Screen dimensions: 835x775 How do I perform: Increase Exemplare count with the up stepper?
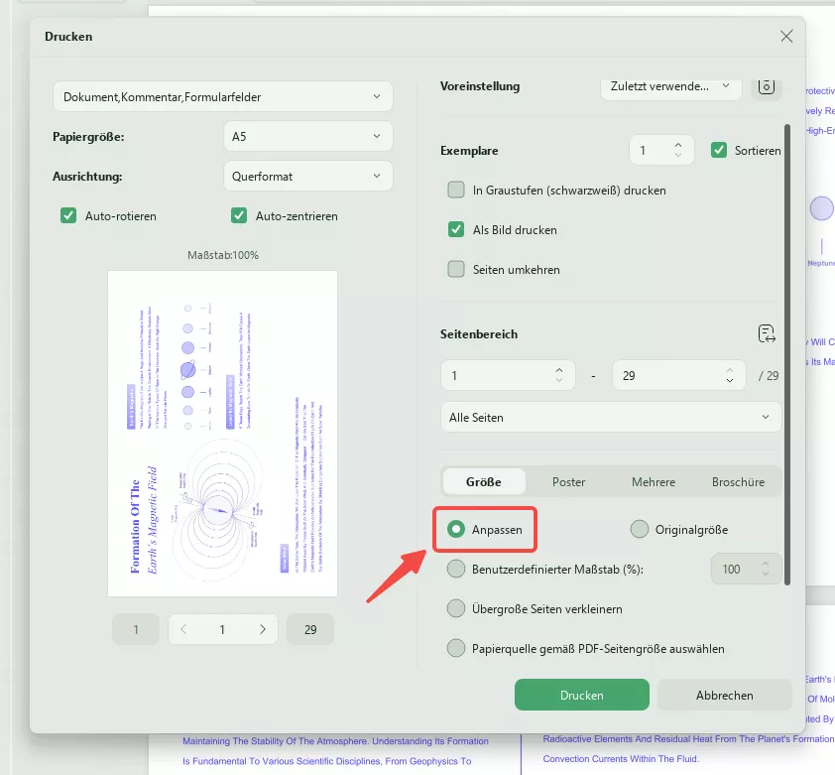tap(680, 144)
